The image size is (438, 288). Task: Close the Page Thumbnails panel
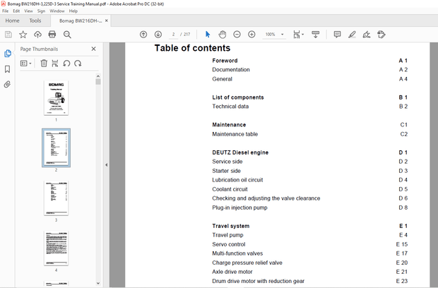pos(93,49)
